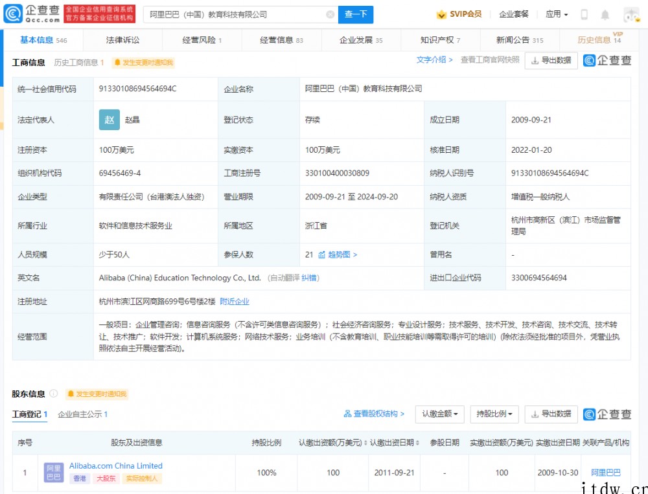Click 成立日期 value 2009-09-21

[x=531, y=120]
